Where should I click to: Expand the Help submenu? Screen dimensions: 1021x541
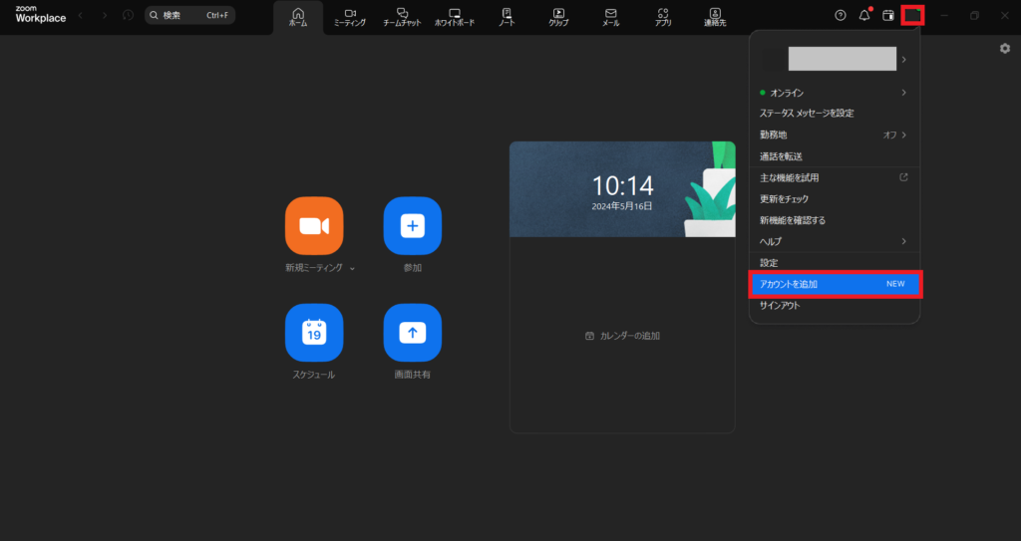click(x=903, y=241)
